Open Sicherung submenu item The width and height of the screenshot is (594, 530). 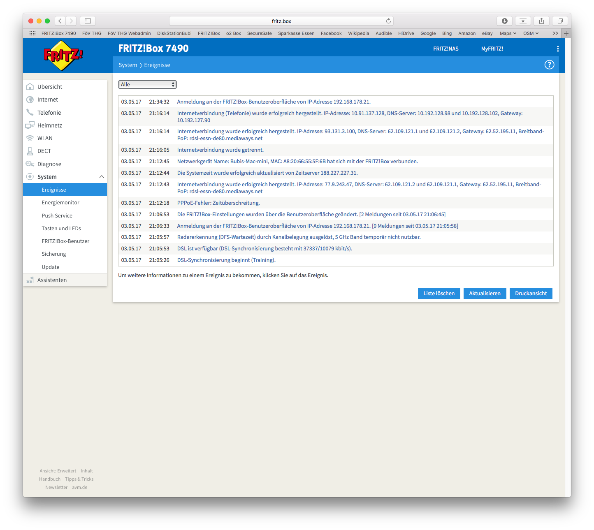coord(54,254)
